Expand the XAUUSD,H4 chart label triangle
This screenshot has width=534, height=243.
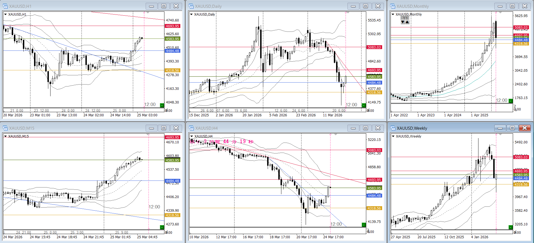(x=191, y=136)
